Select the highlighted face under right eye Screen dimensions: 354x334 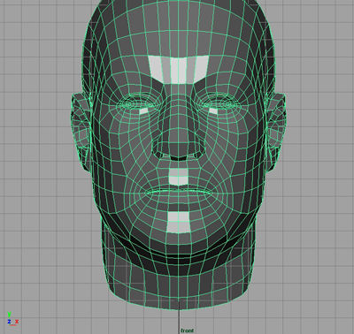(213, 111)
